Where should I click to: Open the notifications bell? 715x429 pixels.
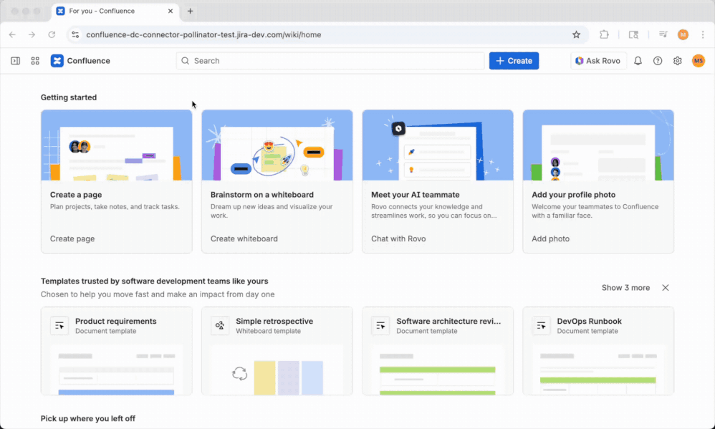[x=638, y=61]
